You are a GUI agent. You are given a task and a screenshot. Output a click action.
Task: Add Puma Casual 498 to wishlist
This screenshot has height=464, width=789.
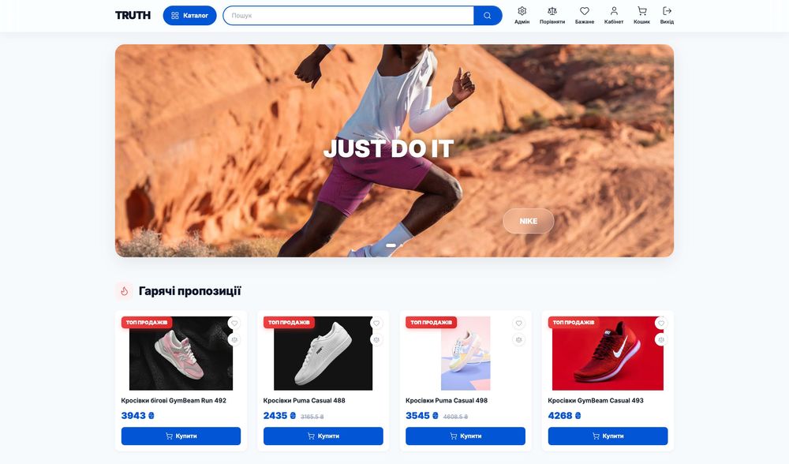click(x=519, y=323)
